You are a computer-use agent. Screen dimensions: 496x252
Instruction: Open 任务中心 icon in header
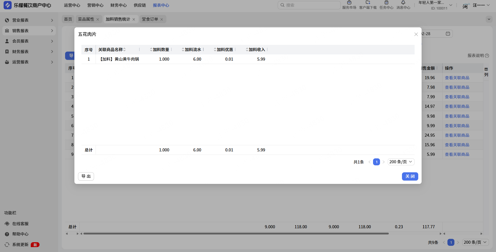tap(386, 3)
